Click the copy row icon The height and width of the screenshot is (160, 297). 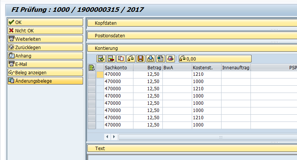(x=120, y=59)
